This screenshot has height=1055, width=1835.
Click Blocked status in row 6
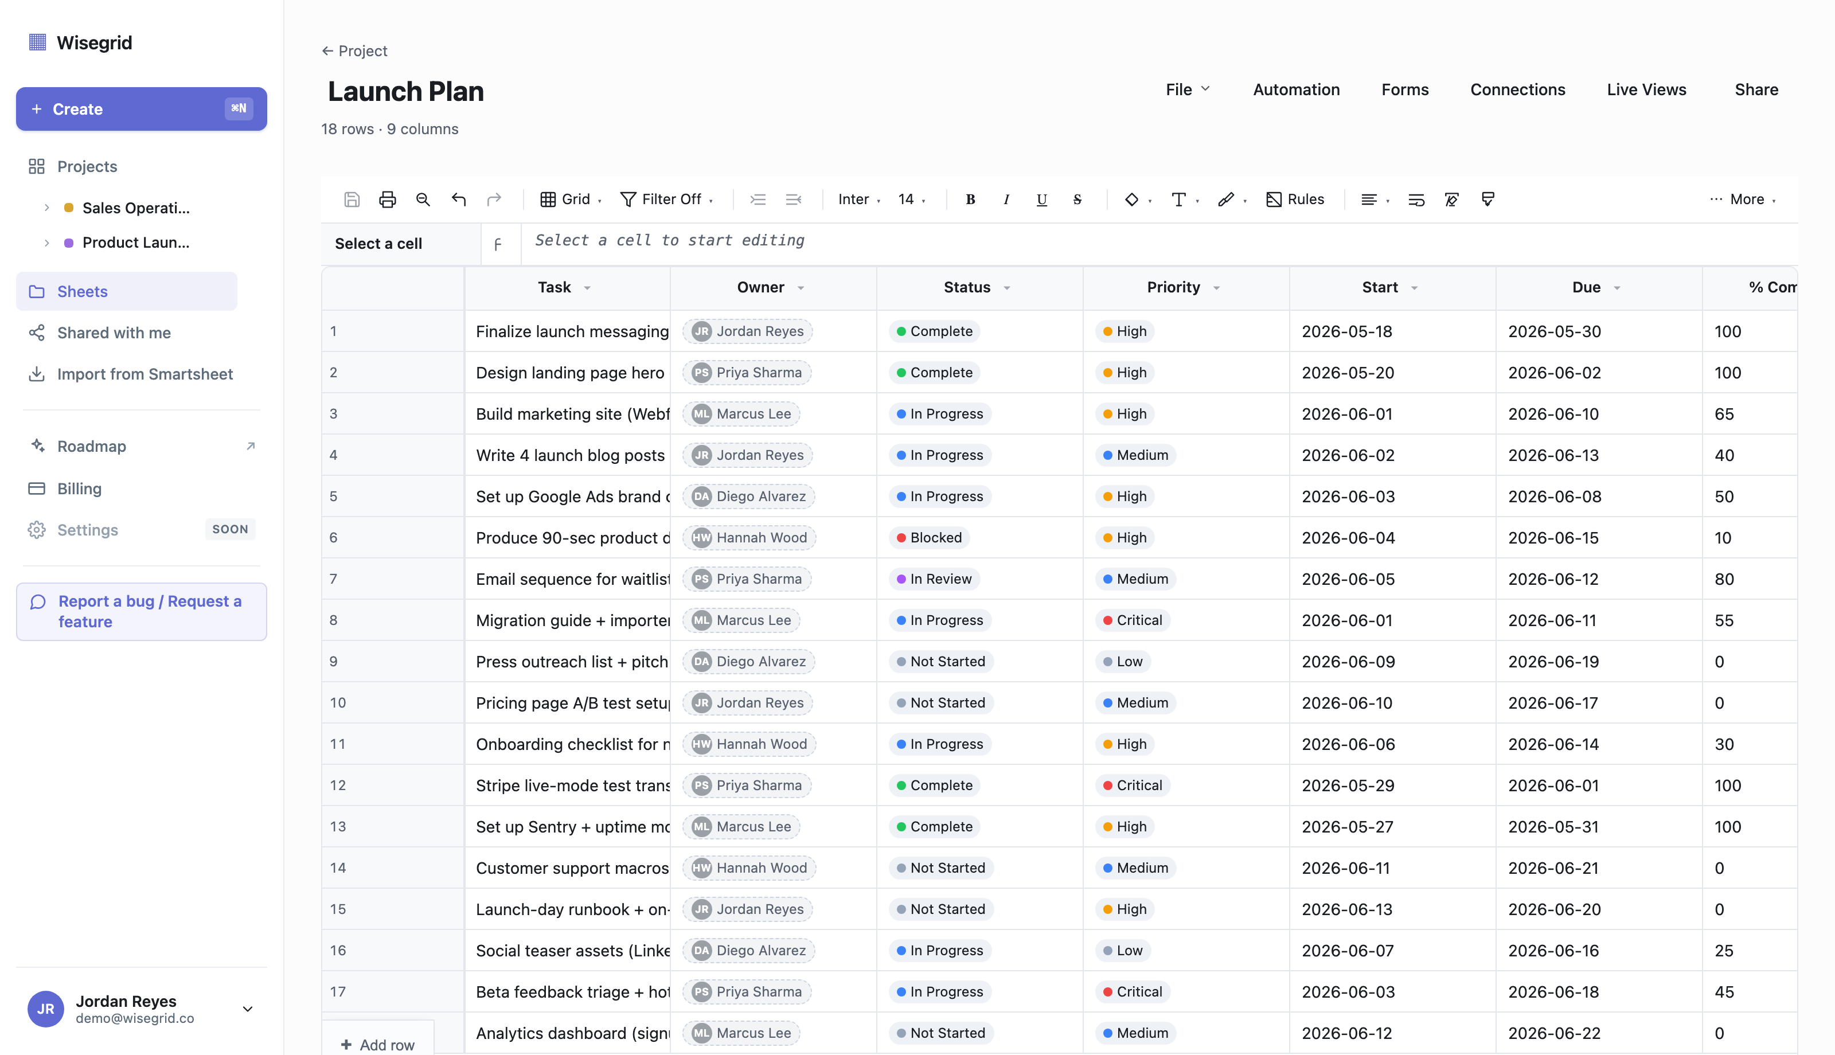930,537
